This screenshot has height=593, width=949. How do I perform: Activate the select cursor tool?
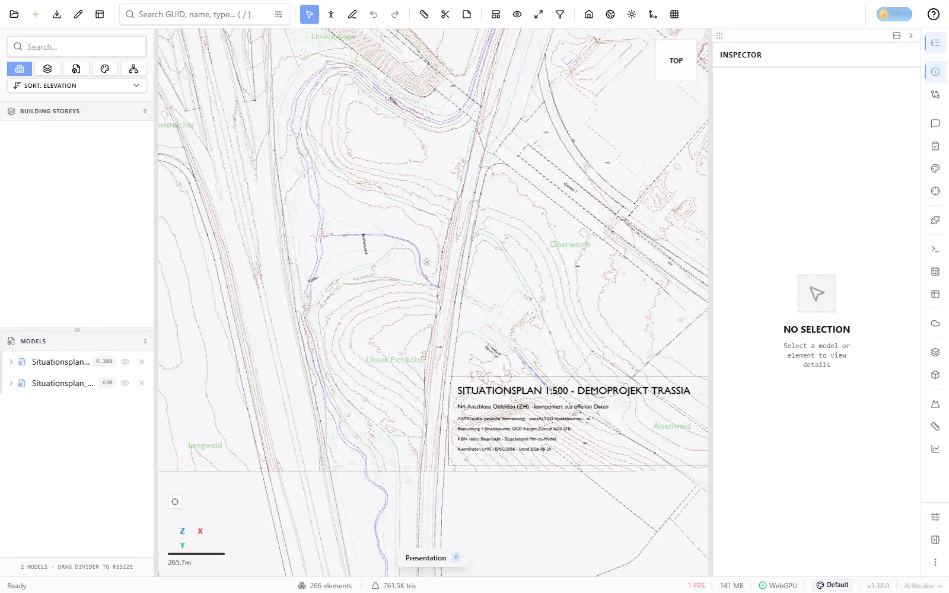pos(310,14)
